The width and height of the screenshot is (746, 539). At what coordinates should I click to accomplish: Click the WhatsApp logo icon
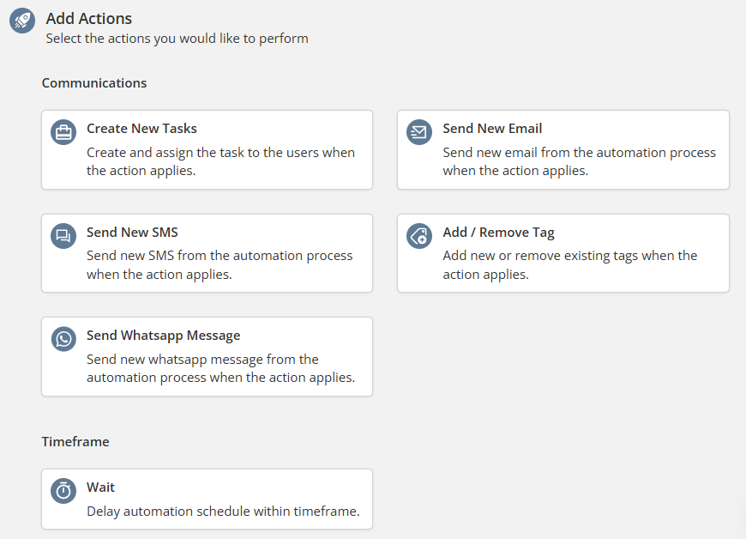pyautogui.click(x=63, y=339)
